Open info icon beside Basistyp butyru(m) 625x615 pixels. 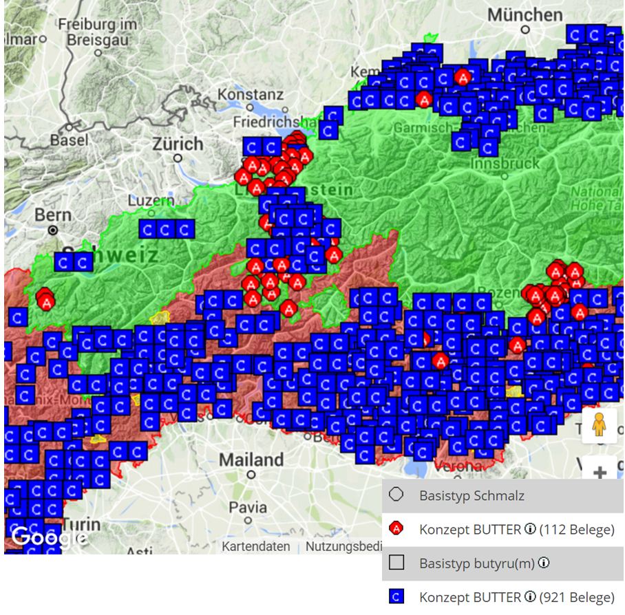[543, 563]
